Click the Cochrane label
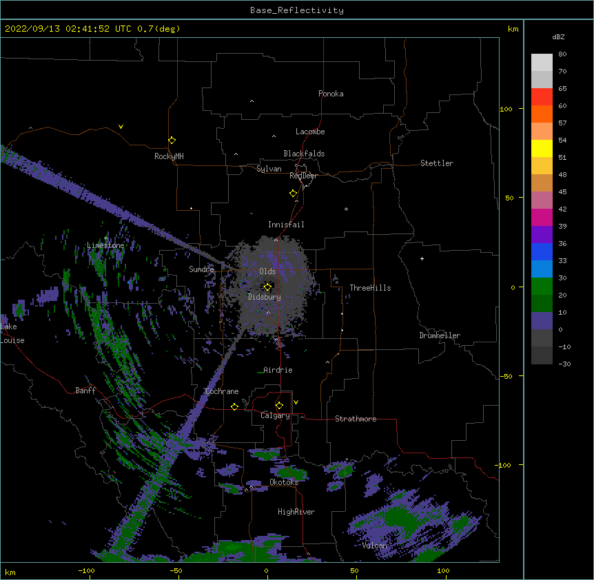This screenshot has width=594, height=580. coord(222,391)
